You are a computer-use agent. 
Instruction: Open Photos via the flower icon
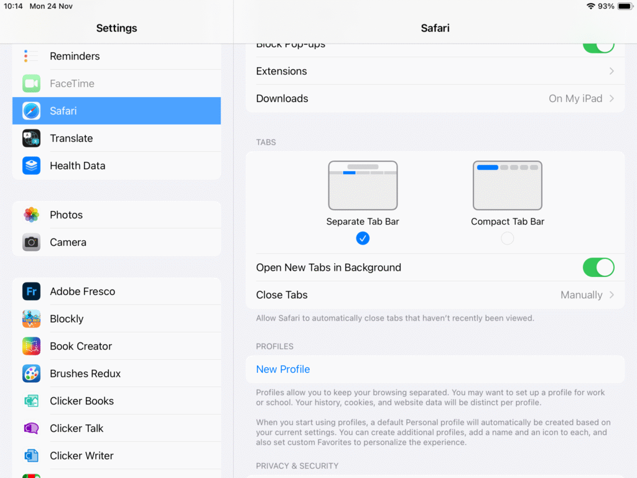[31, 215]
